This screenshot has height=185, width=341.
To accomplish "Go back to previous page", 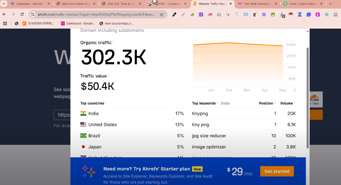I will tap(4, 14).
